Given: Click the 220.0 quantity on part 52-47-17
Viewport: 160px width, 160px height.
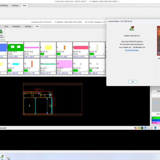Looking at the screenshot, I should tap(75, 70).
